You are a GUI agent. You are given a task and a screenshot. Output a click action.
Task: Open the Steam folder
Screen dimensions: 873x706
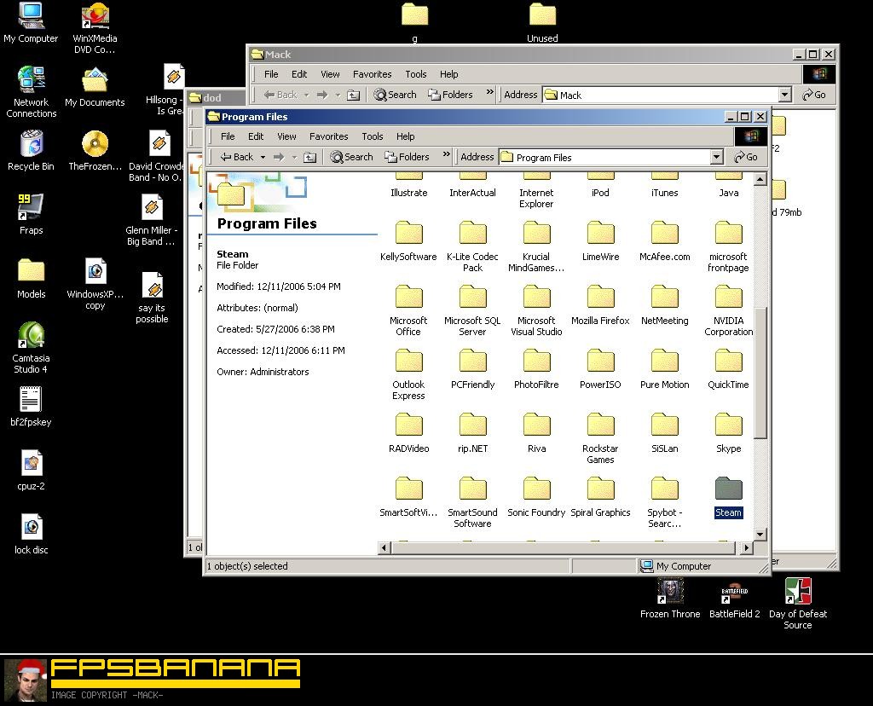728,490
